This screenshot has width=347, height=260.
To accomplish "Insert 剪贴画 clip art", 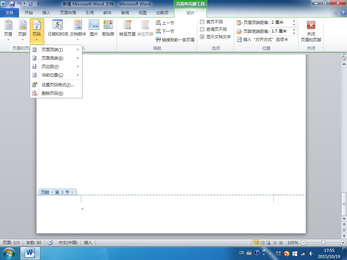I will (108, 28).
